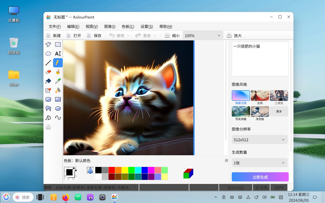Viewport: 325px width, 203px height.
Task: Click the 保存 (Save) toolbar button
Action: [x=94, y=36]
